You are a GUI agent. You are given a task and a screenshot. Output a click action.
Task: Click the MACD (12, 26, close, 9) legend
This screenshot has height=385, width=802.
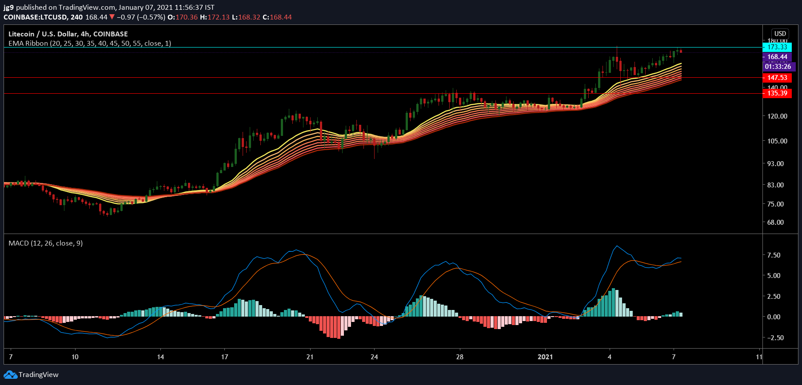click(x=45, y=243)
